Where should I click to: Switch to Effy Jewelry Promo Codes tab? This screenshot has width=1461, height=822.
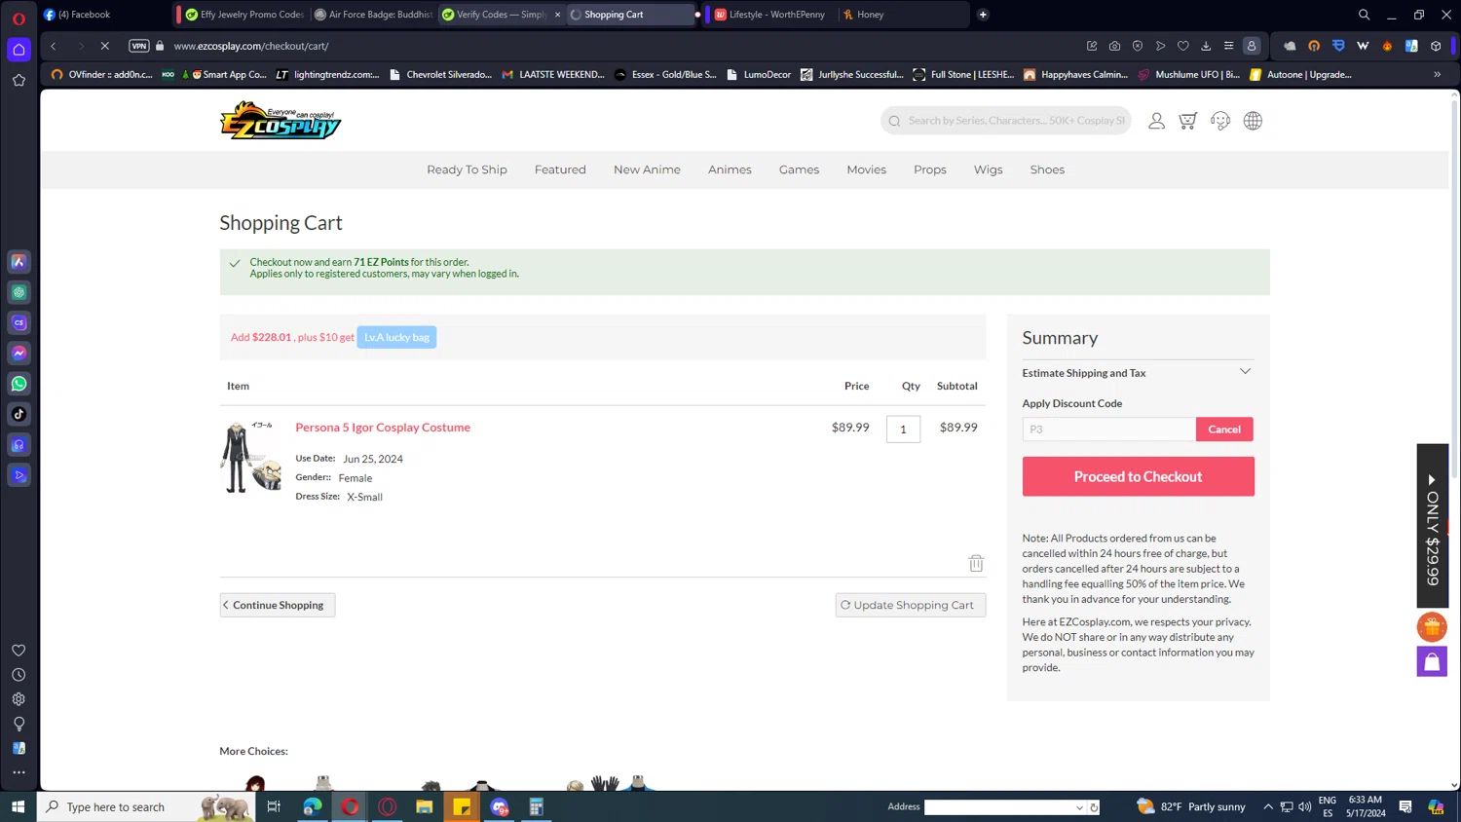[244, 15]
